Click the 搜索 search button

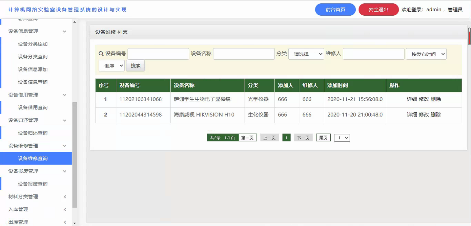(x=135, y=66)
